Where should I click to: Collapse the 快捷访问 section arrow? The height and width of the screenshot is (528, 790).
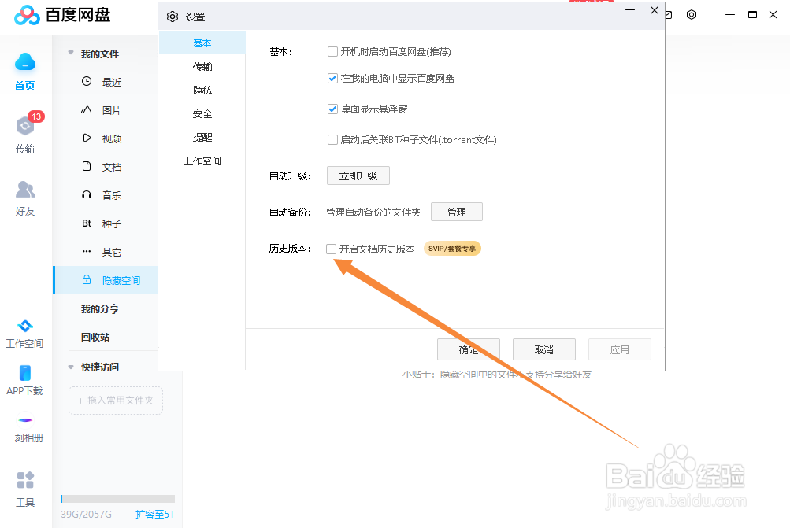pyautogui.click(x=71, y=367)
